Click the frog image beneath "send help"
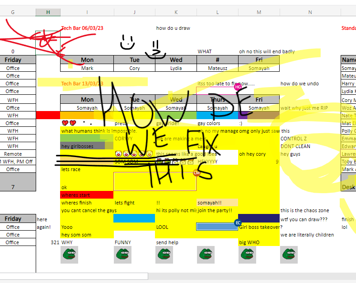The width and height of the screenshot is (356, 283). (x=164, y=255)
